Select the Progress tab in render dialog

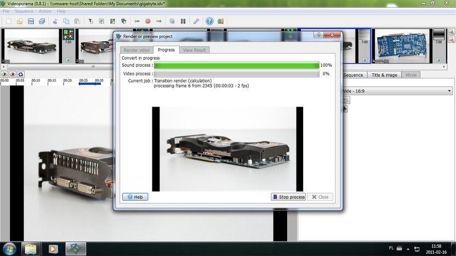pos(167,50)
